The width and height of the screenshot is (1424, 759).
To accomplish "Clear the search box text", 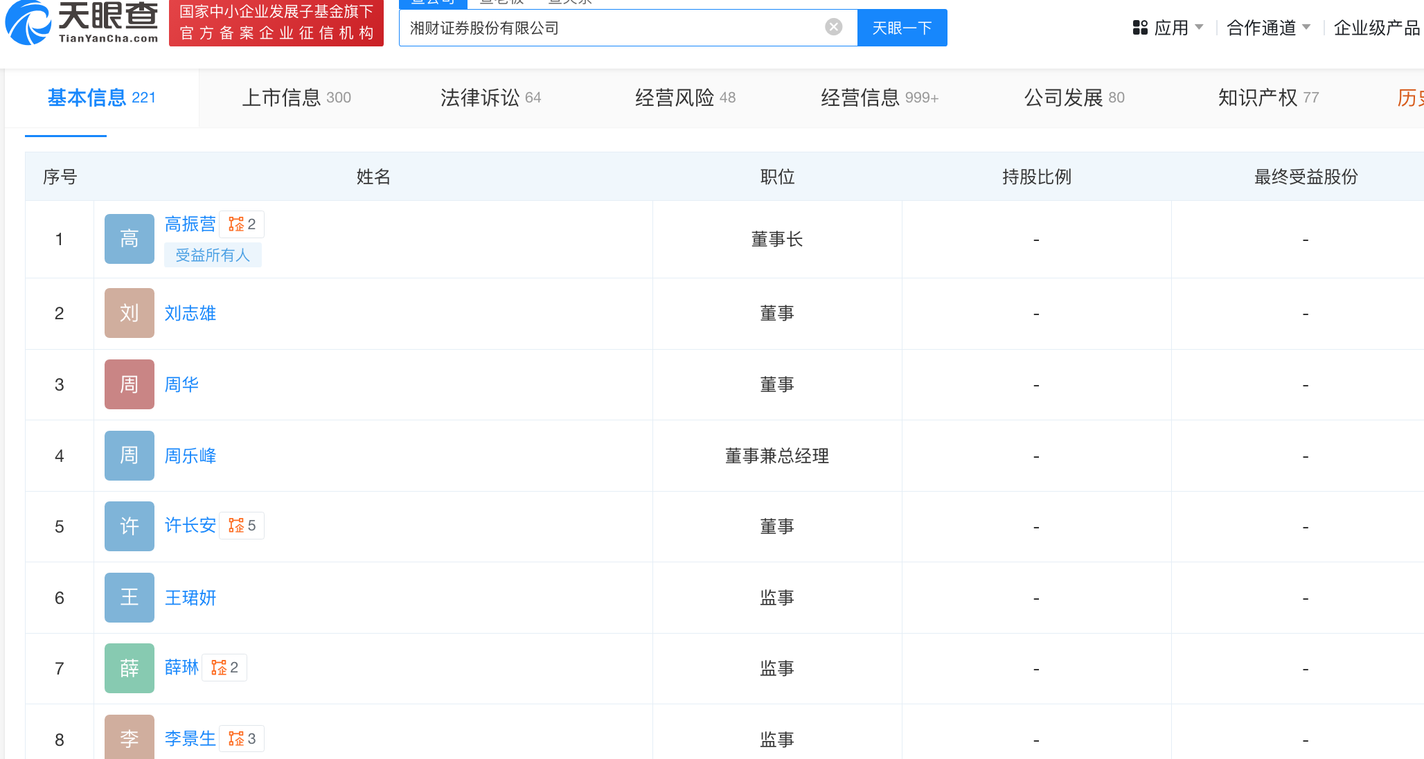I will [833, 27].
